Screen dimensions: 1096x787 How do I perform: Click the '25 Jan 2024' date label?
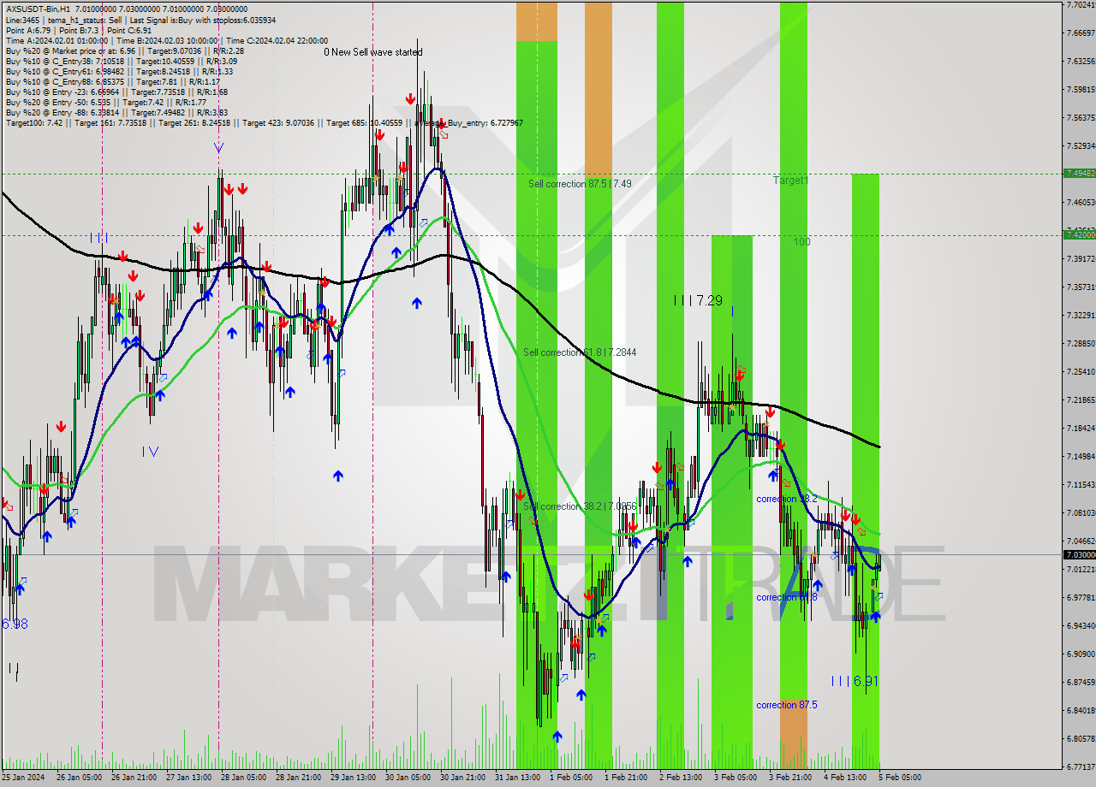click(x=23, y=778)
